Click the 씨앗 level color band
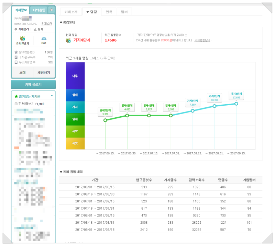 (75, 143)
